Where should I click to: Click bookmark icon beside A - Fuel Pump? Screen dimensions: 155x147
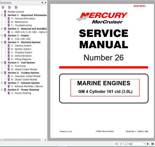9,66
